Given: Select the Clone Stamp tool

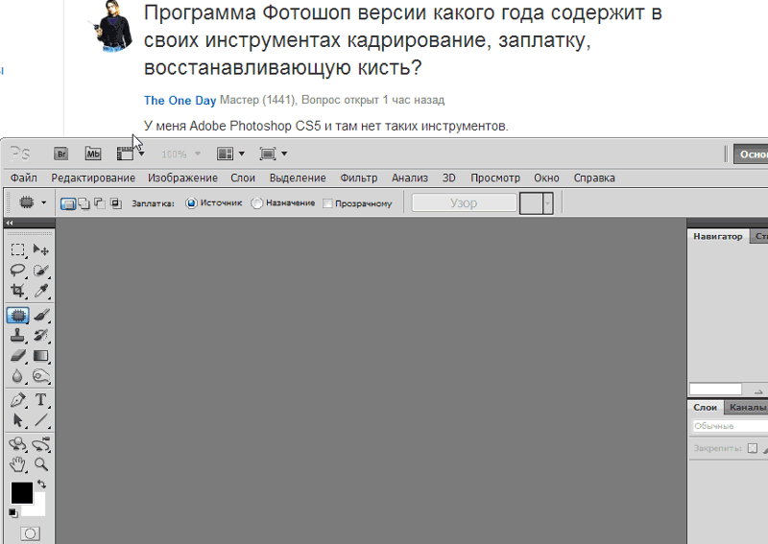Looking at the screenshot, I should pos(17,336).
